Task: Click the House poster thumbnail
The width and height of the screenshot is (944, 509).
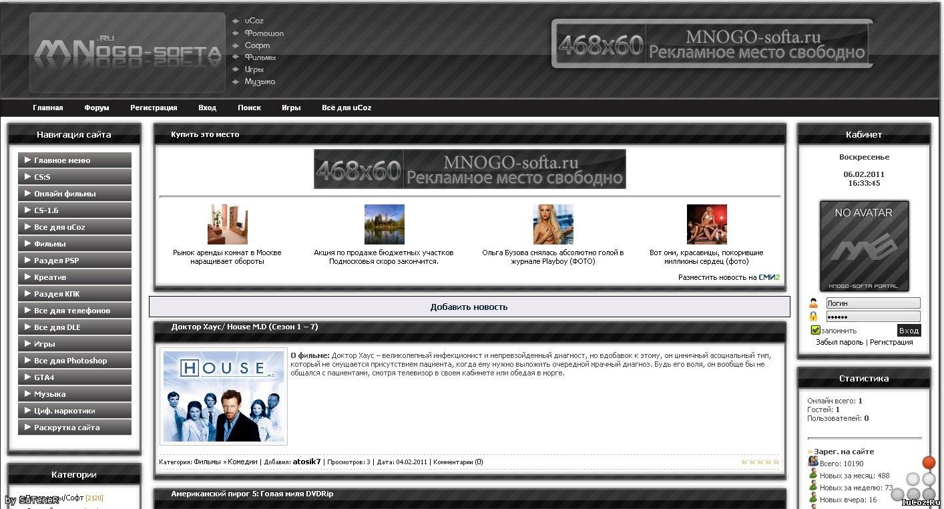Action: 224,396
